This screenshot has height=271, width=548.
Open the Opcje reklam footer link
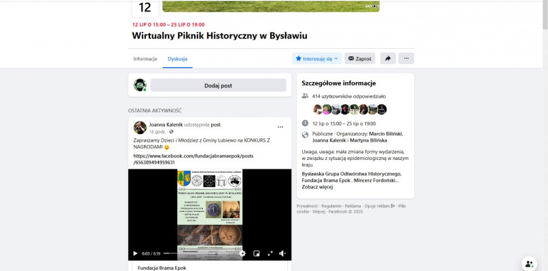pos(380,206)
